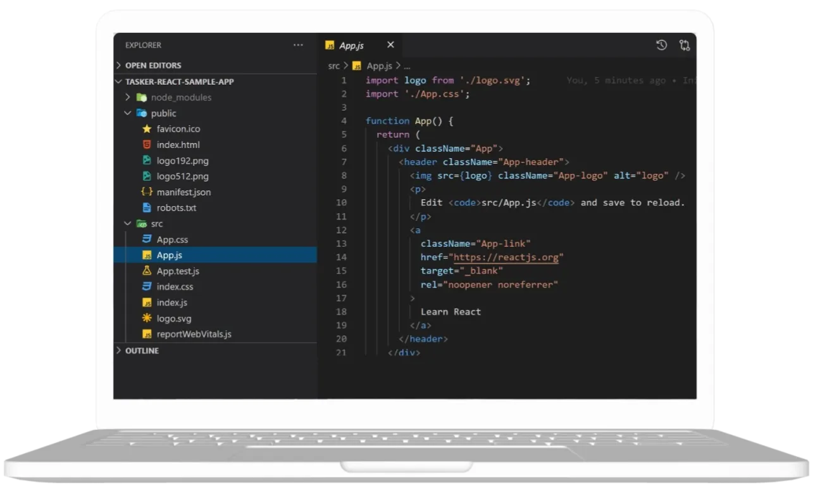Open index.html in the explorer
Viewport: 815px width, 499px height.
click(x=178, y=145)
